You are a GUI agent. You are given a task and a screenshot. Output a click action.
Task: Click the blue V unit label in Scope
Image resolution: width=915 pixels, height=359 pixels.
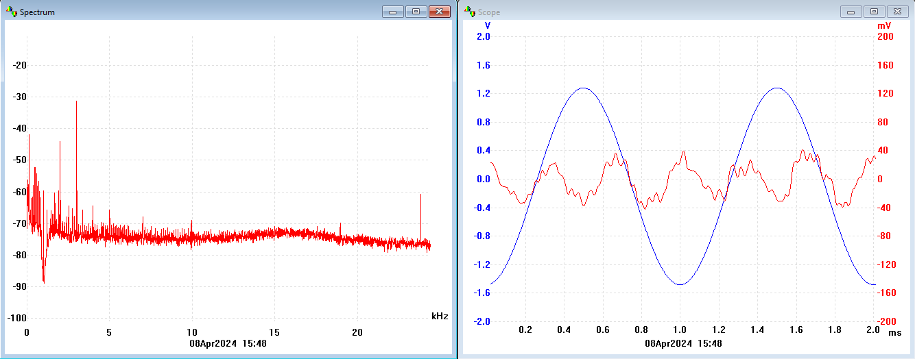pos(488,25)
